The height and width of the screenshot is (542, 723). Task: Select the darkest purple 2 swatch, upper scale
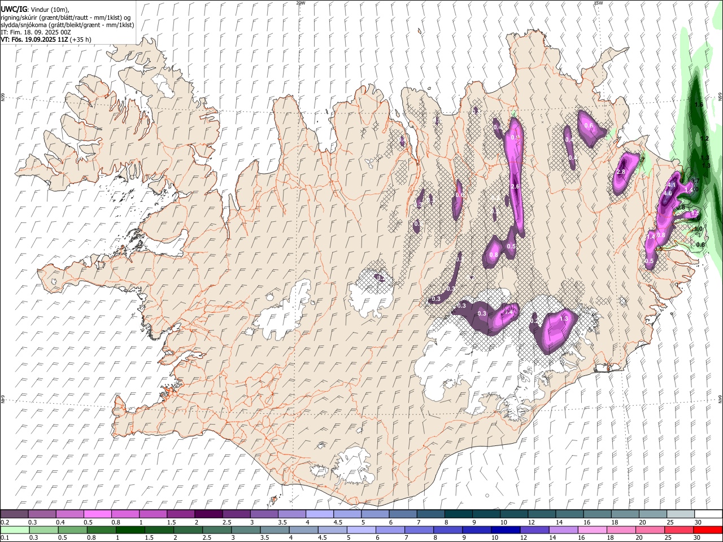(x=208, y=514)
